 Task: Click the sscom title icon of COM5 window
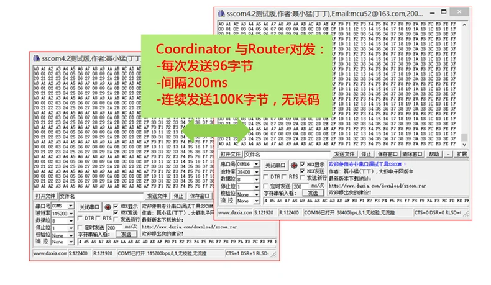pos(37,58)
